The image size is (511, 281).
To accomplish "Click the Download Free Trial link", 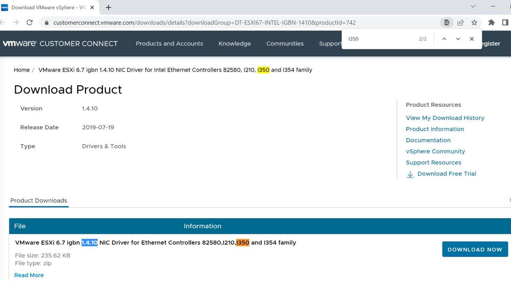I will point(447,174).
